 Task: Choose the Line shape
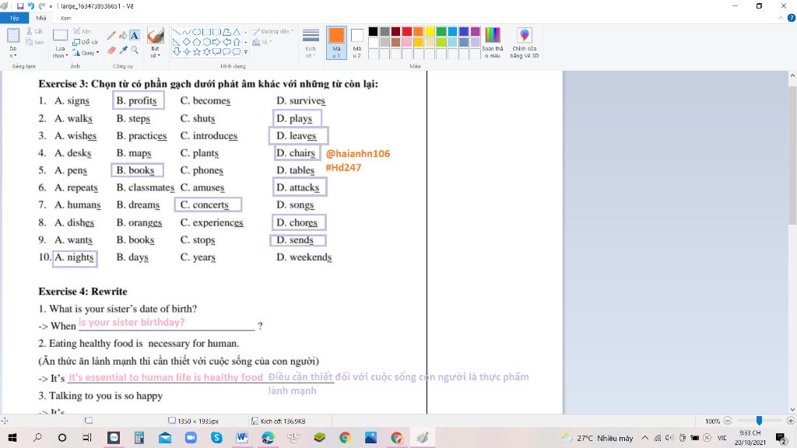click(x=177, y=32)
